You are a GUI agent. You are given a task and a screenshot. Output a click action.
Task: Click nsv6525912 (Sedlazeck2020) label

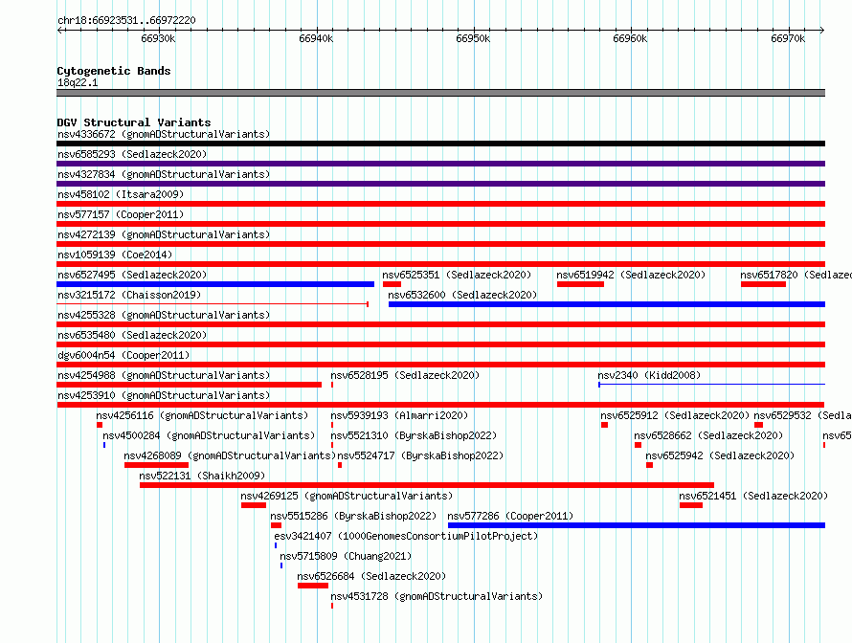pyautogui.click(x=675, y=415)
